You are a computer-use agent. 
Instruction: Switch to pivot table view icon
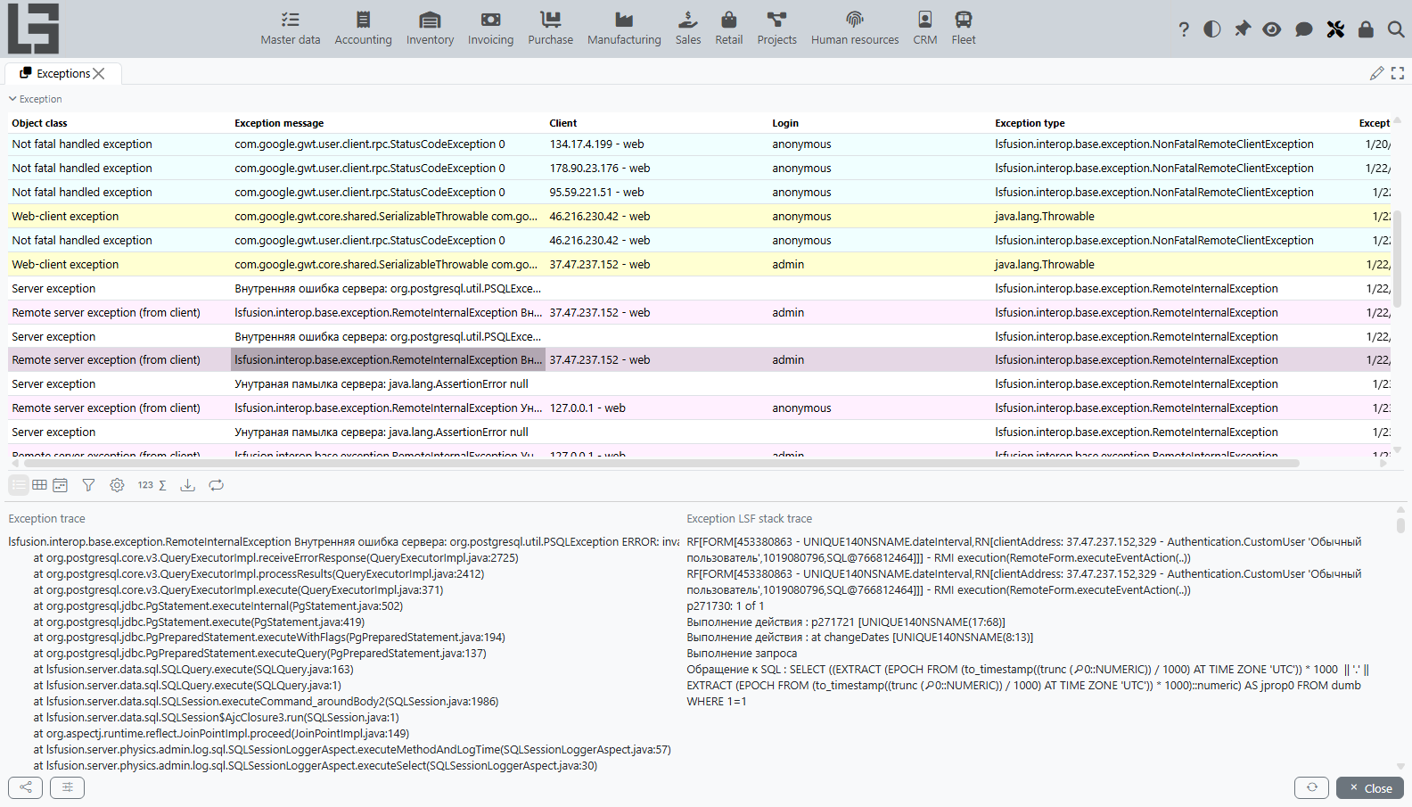[x=39, y=485]
